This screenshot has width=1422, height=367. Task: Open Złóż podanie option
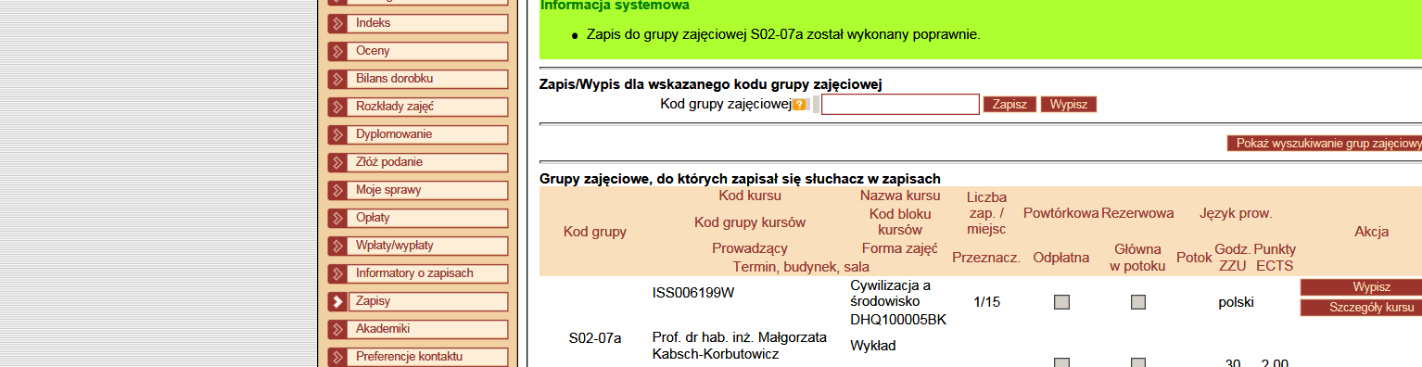[427, 162]
